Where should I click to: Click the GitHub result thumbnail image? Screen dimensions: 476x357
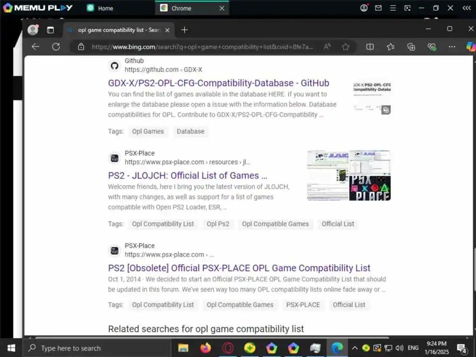tap(372, 98)
